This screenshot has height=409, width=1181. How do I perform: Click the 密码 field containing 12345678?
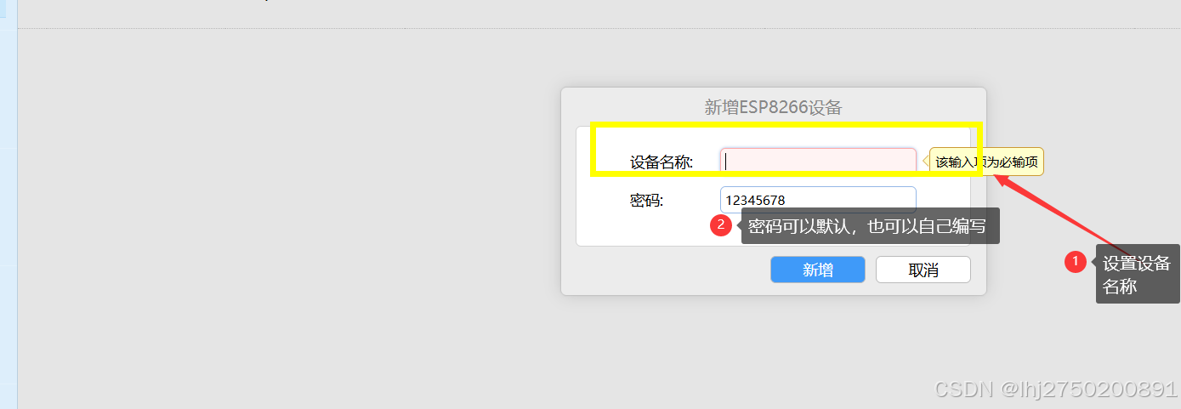click(818, 200)
